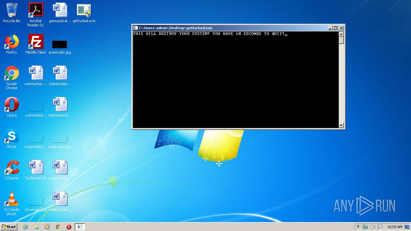Close the getfucked.exe console window
411x231 pixels.
coord(341,28)
